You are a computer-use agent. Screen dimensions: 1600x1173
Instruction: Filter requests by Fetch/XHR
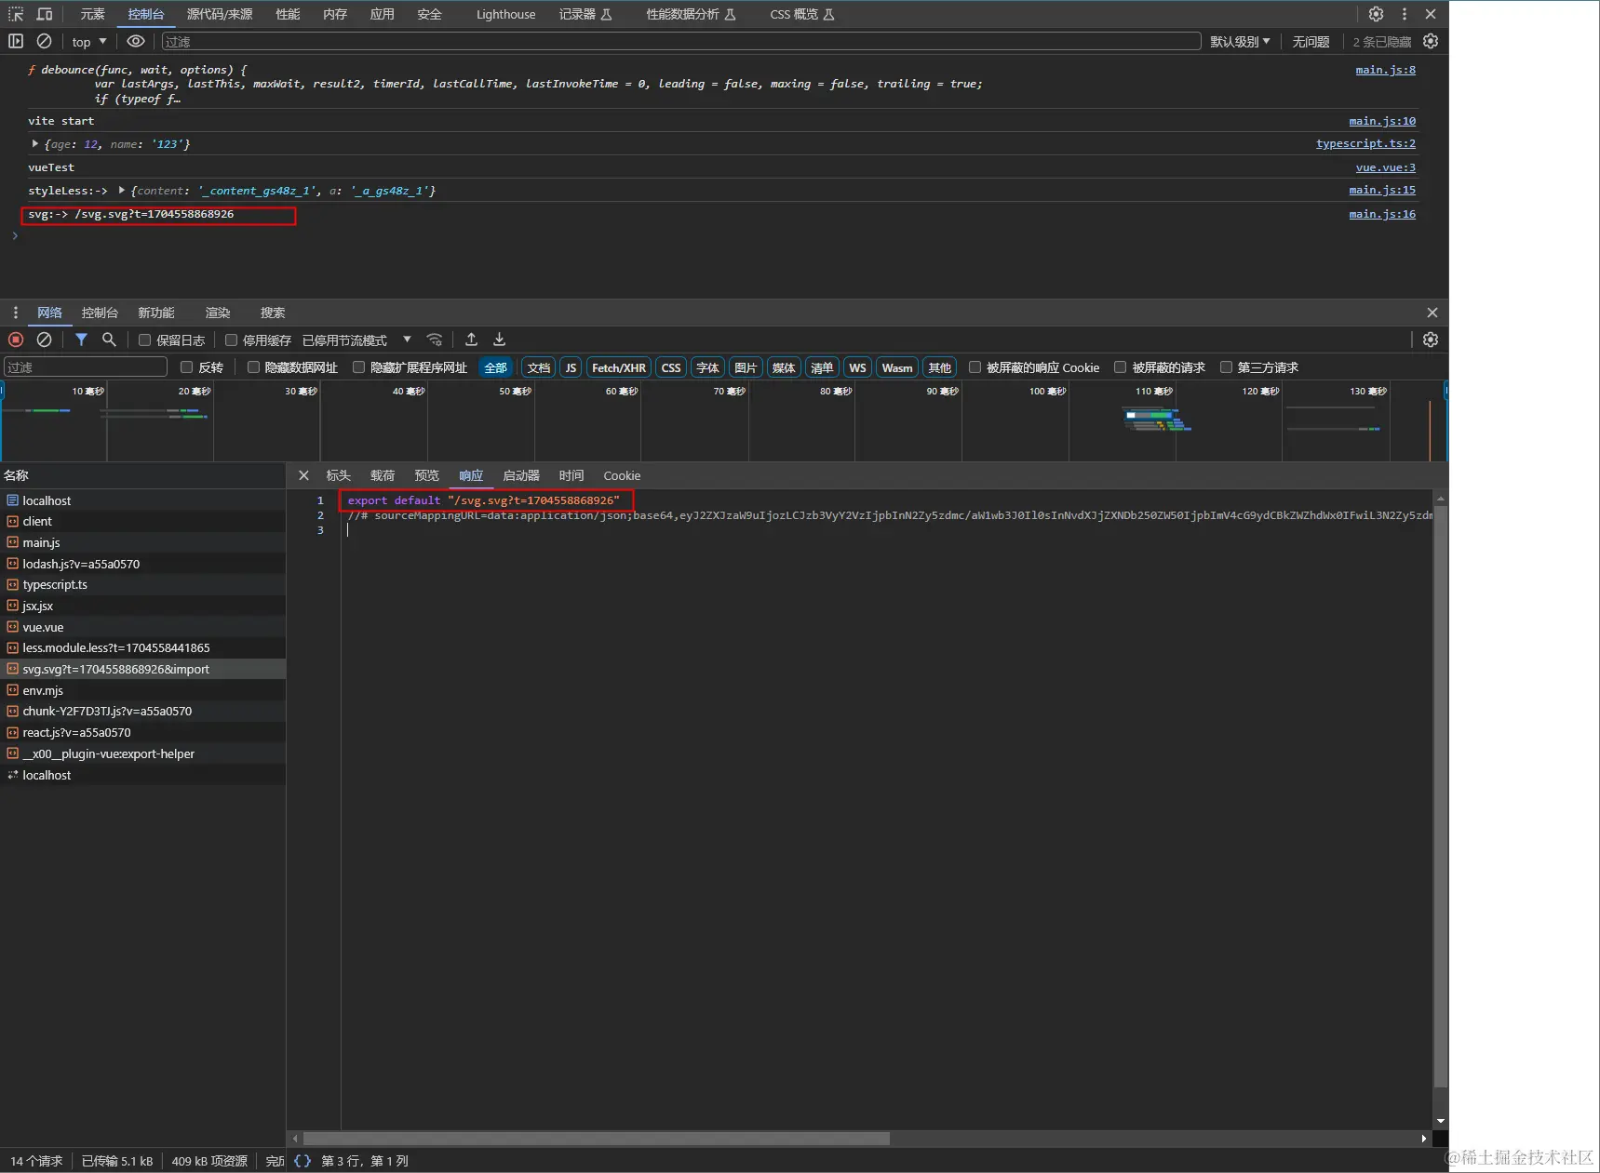(618, 367)
